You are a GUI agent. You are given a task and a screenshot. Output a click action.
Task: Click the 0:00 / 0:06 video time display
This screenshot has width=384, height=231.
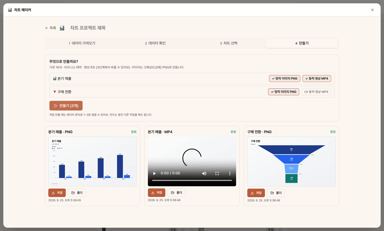[170, 173]
